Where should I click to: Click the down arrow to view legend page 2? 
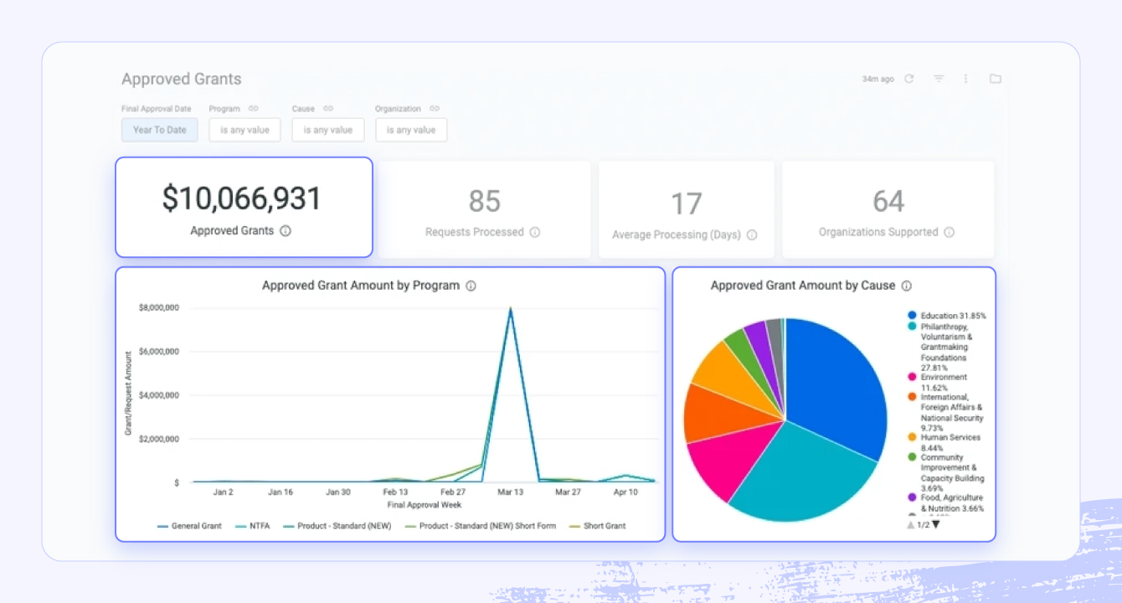coord(936,524)
